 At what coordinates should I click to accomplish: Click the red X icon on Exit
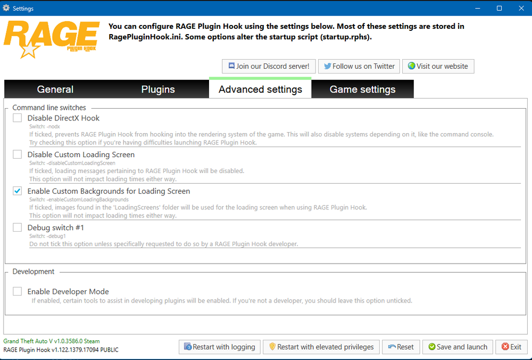(505, 347)
